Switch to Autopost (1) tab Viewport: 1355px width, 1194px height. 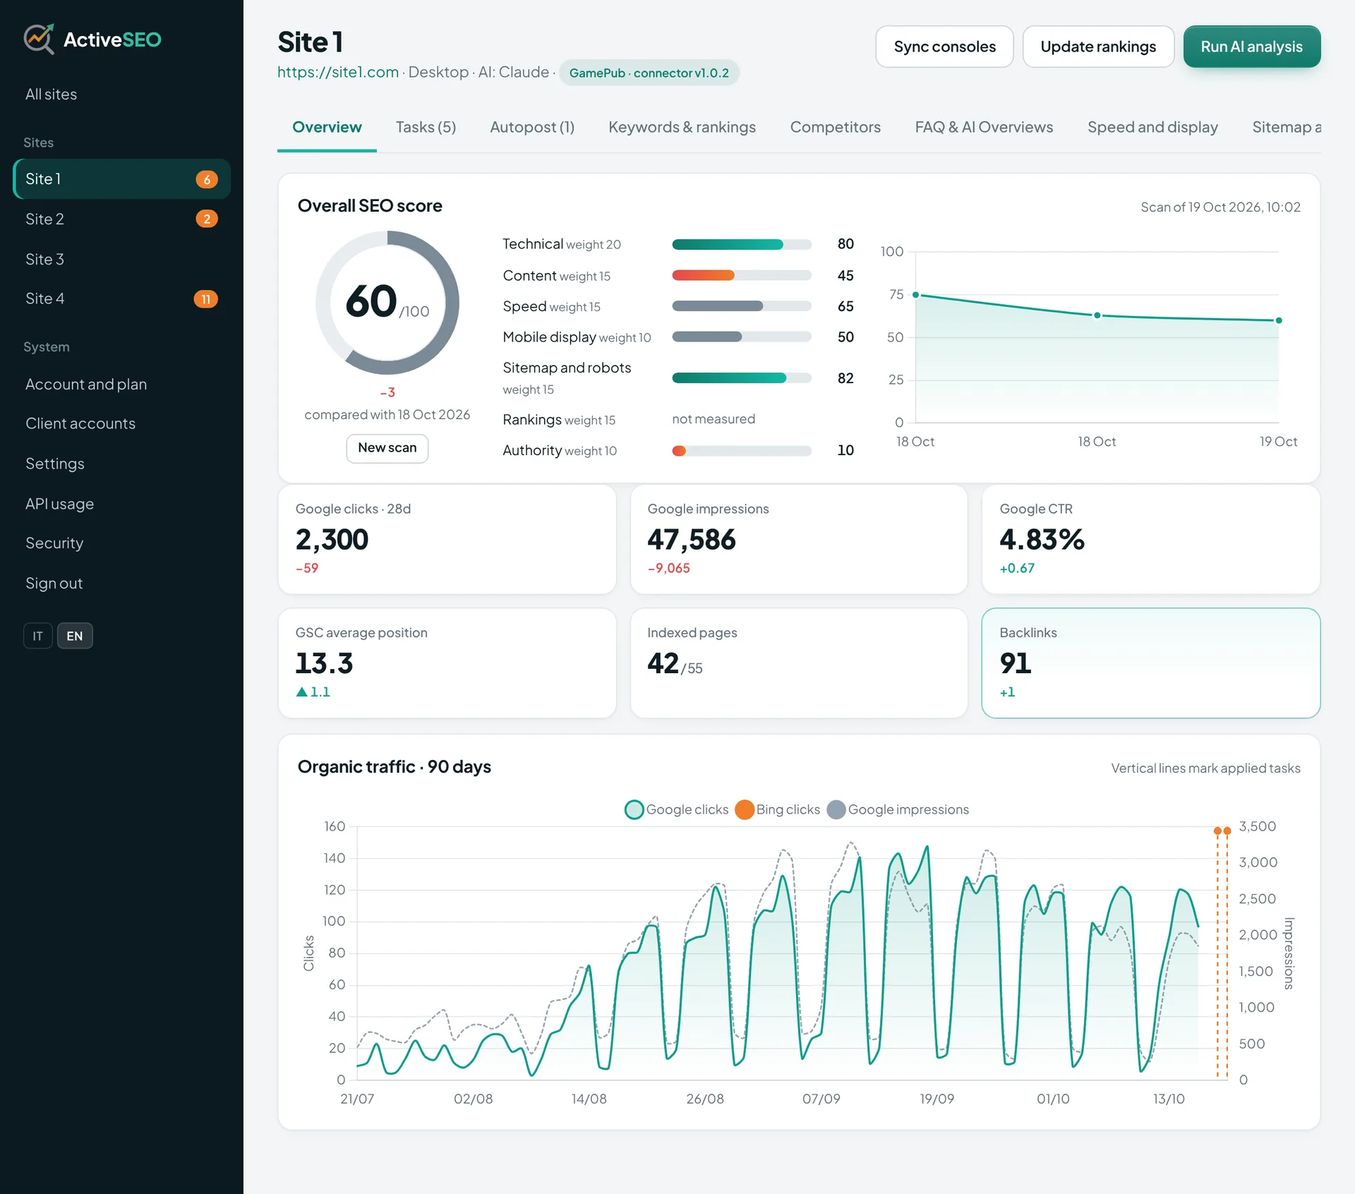click(532, 127)
